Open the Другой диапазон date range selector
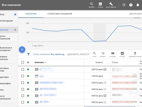Viewport: 142px width, 107px height. tap(135, 14)
